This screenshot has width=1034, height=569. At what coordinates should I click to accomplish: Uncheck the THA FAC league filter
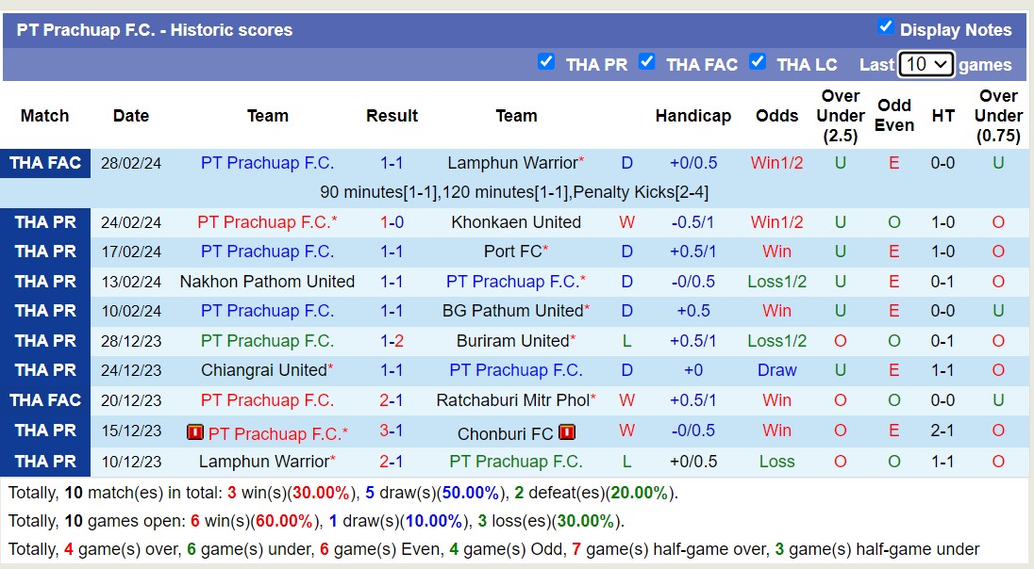[x=646, y=61]
